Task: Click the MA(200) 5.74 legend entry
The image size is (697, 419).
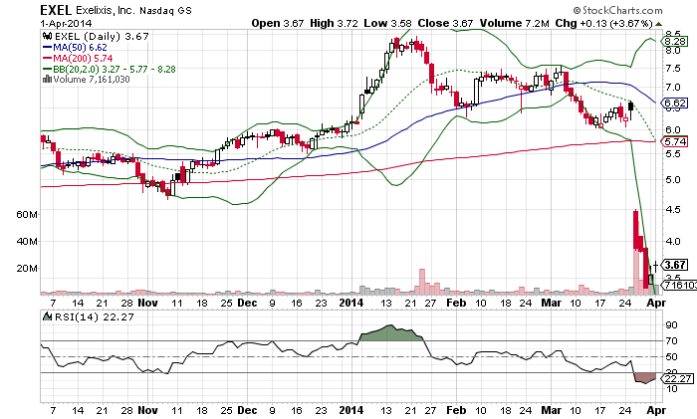Action: (x=83, y=58)
